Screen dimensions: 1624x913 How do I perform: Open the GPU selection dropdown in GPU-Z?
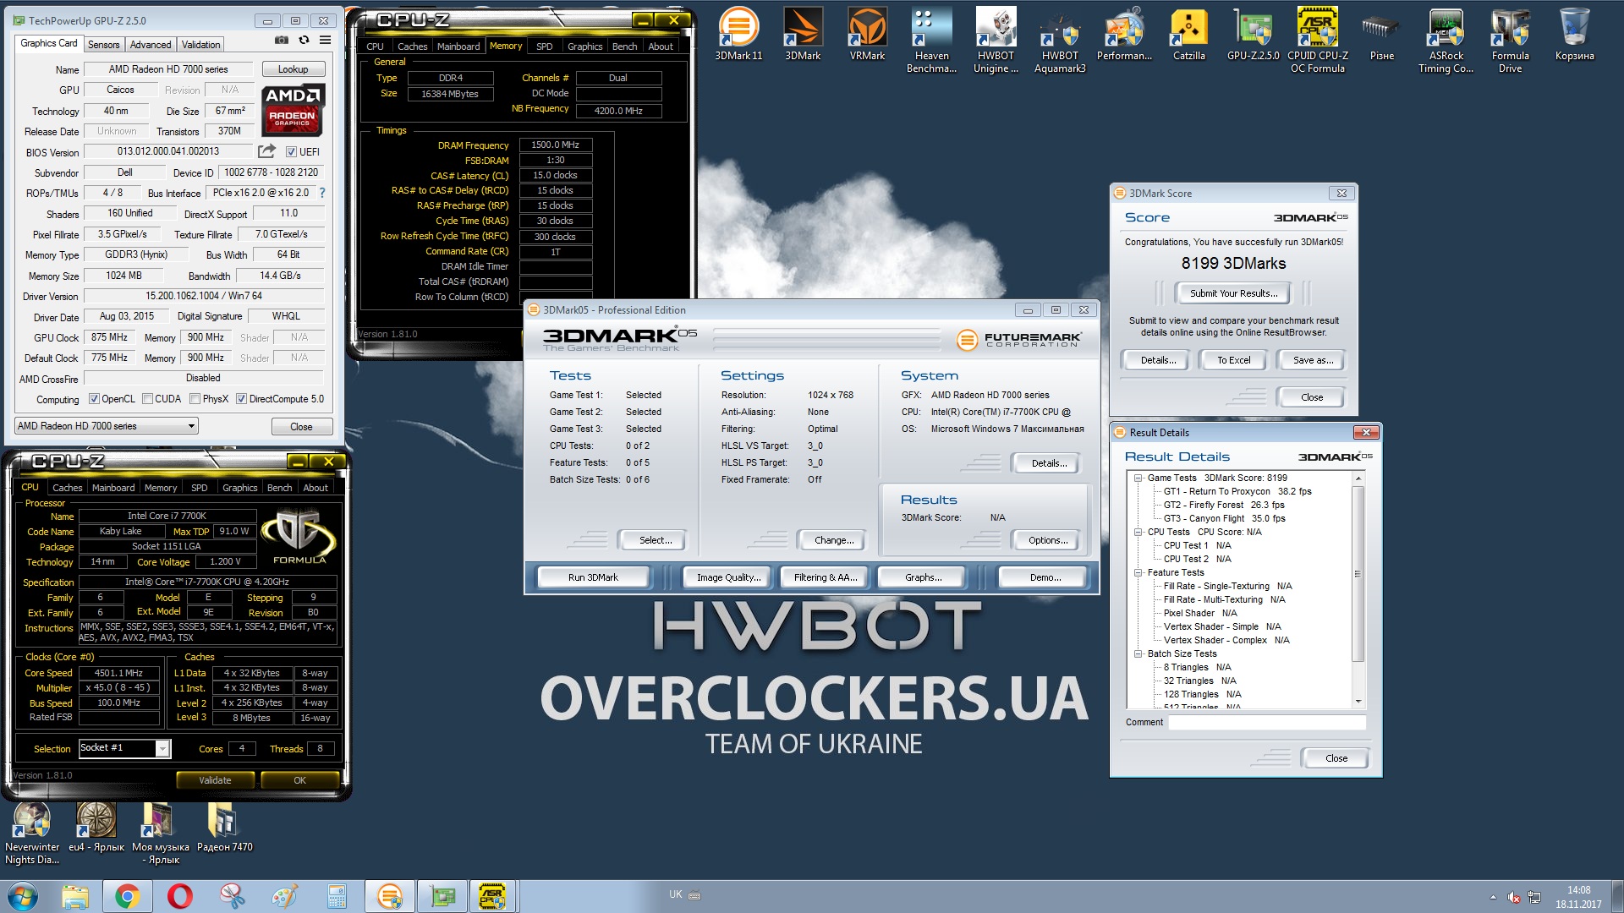point(107,426)
